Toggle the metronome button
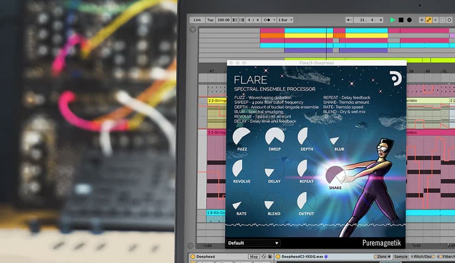The height and width of the screenshot is (263, 455). click(267, 20)
